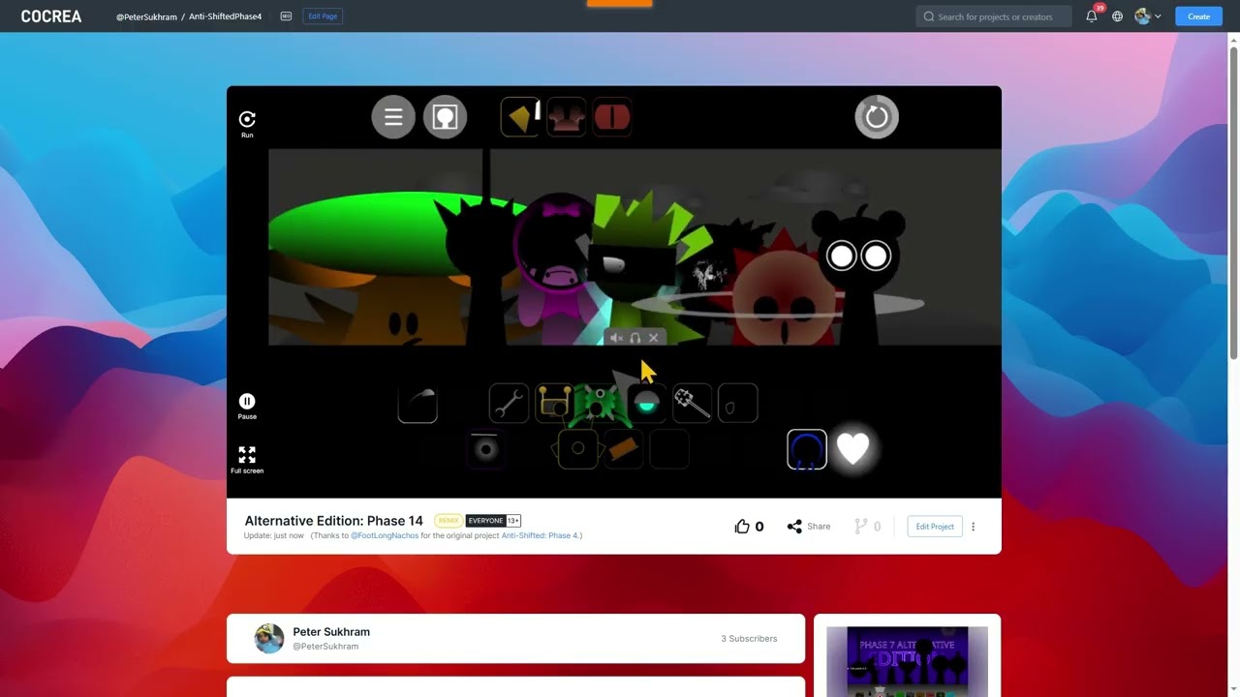
Task: Click the gray circular reset arrow button
Action: (x=877, y=117)
